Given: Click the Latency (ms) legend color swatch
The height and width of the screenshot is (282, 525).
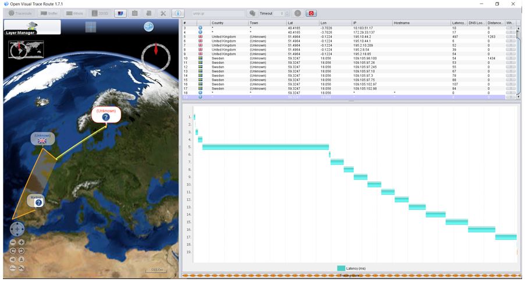Looking at the screenshot, I should 341,268.
